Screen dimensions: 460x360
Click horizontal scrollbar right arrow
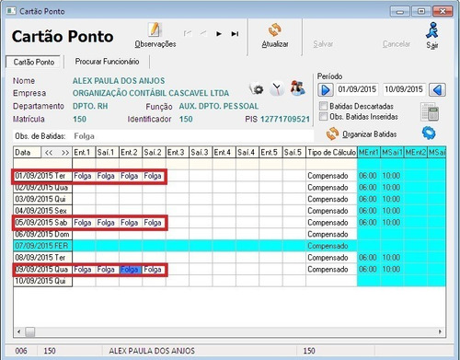pos(440,331)
